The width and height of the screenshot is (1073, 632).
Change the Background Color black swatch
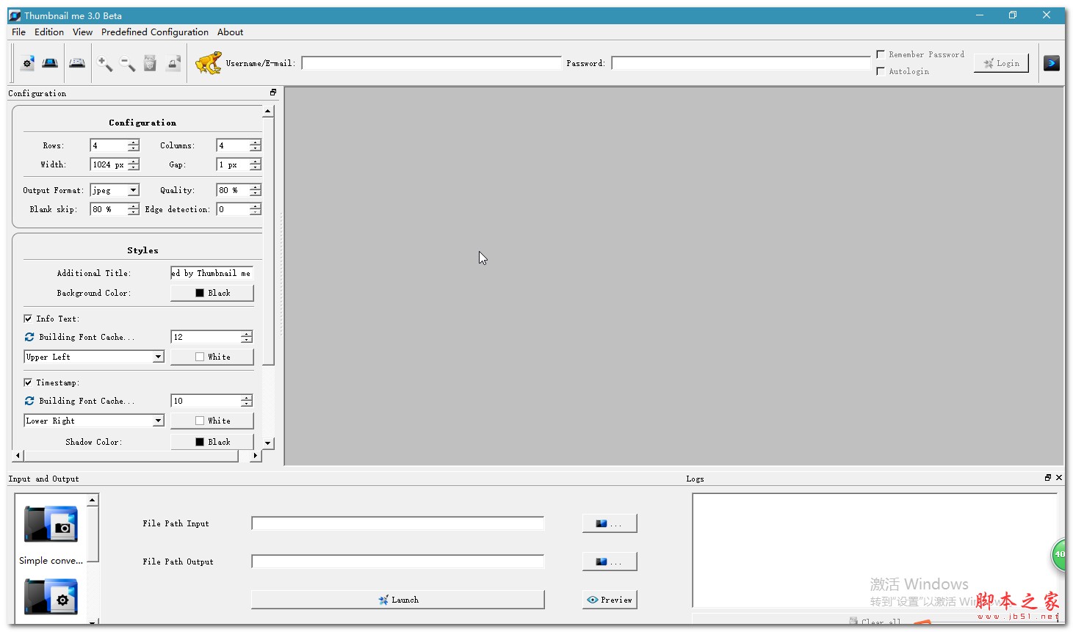point(212,292)
